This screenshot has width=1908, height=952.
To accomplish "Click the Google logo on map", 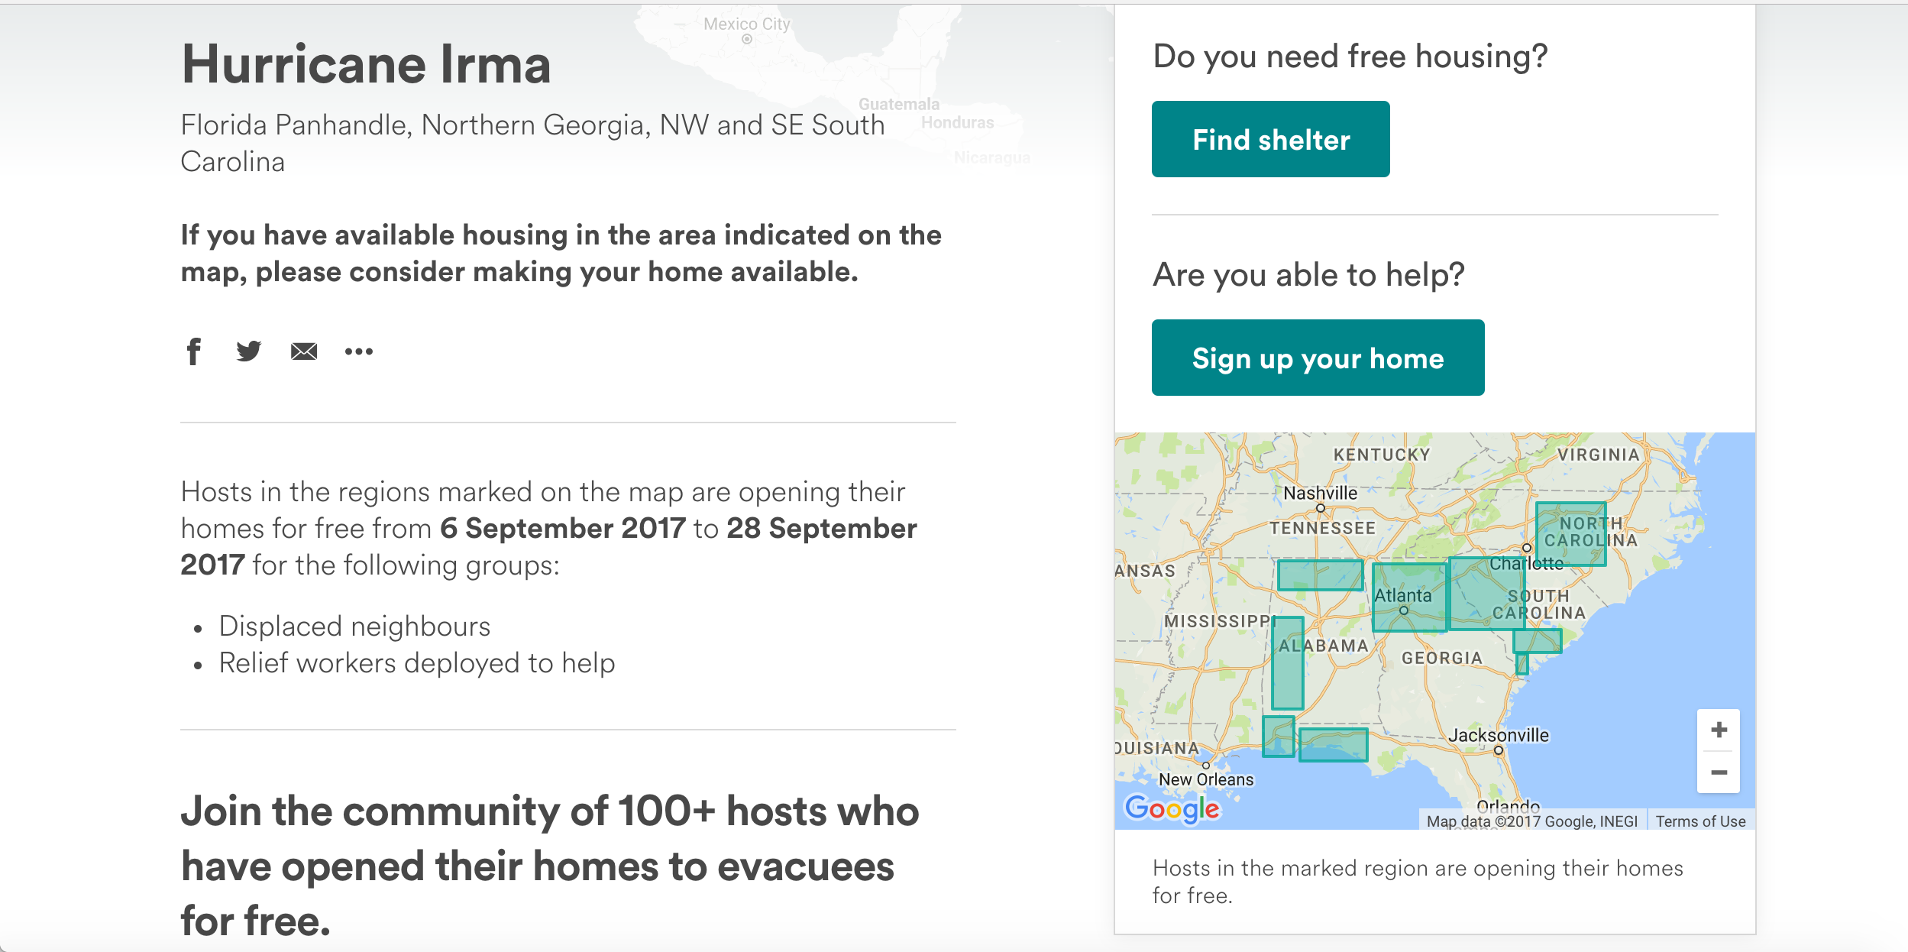I will 1172,808.
